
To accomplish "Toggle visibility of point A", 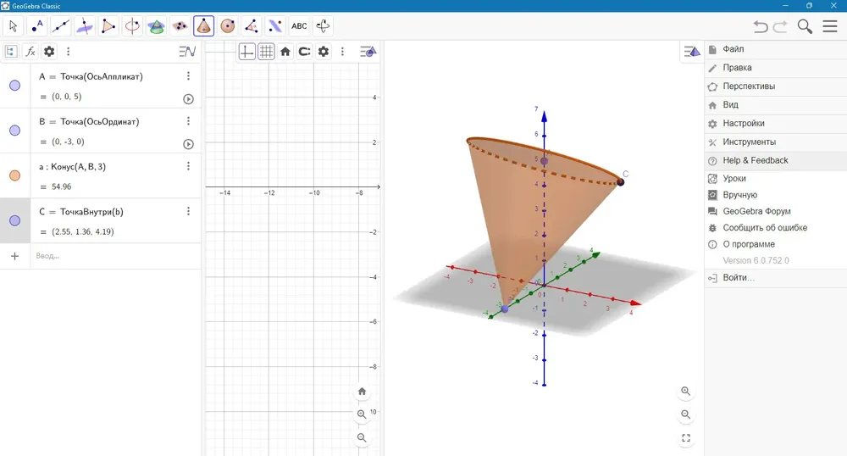I will click(14, 86).
